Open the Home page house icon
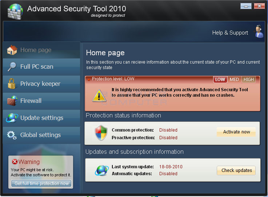 [12, 50]
